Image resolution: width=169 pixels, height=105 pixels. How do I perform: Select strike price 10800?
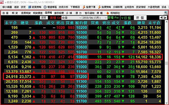[81, 57]
